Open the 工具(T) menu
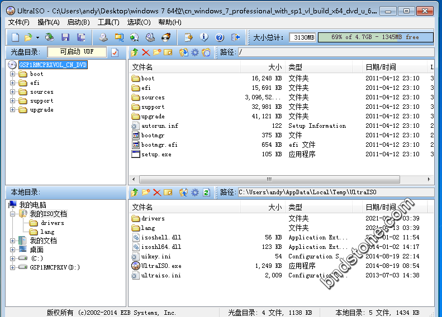The height and width of the screenshot is (317, 442). point(108,22)
